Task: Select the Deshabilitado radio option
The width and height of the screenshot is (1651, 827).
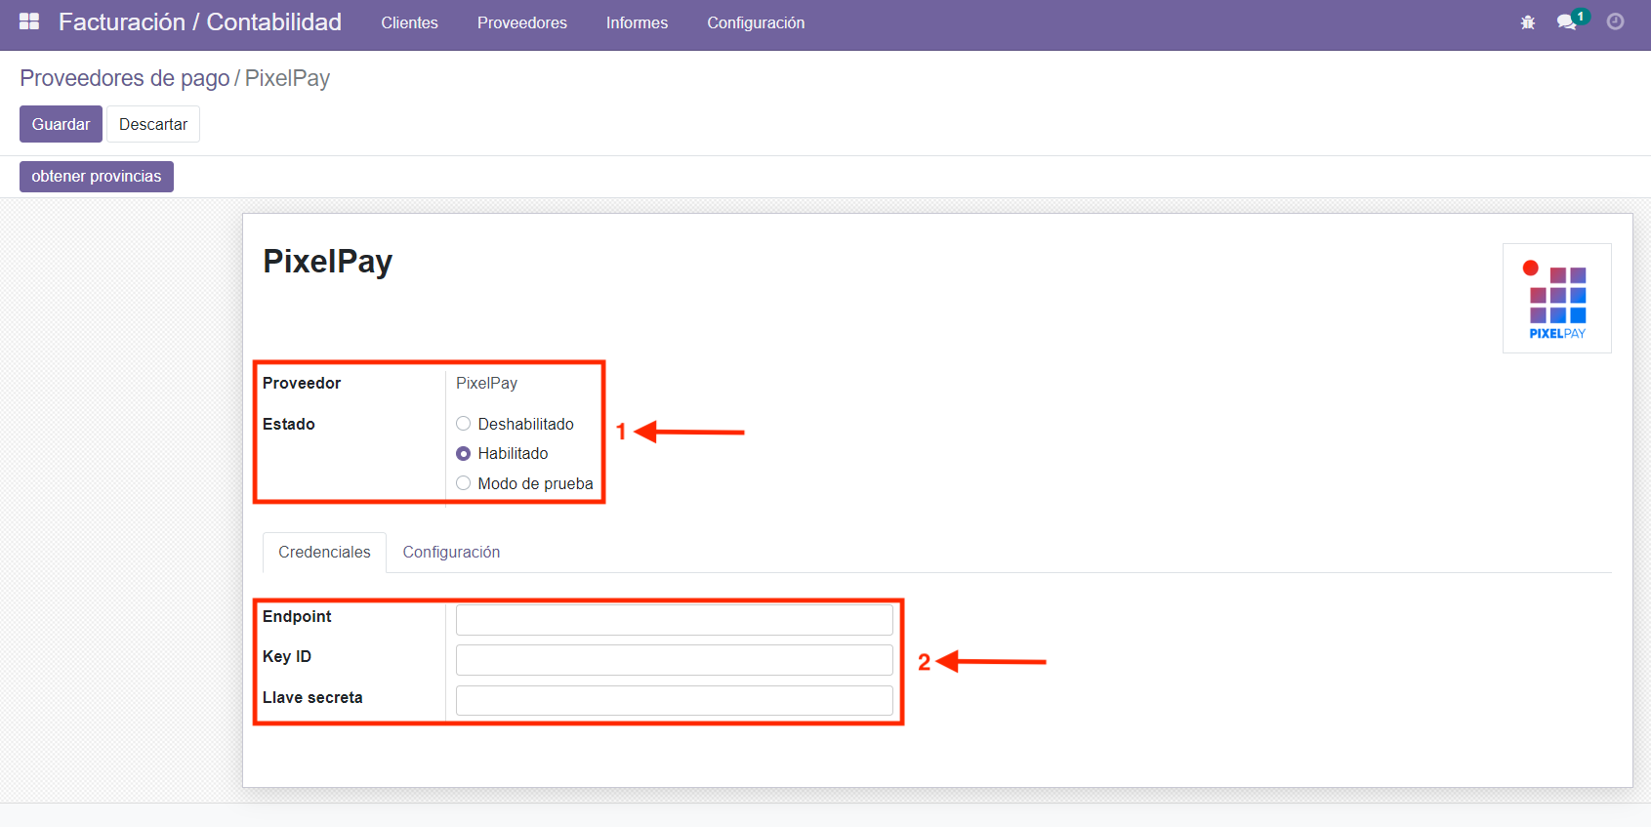Action: (x=464, y=424)
